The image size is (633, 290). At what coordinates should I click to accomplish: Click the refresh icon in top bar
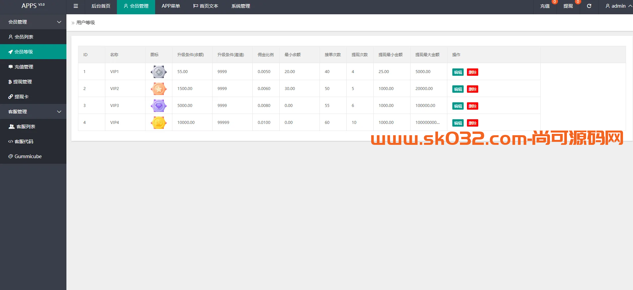589,6
